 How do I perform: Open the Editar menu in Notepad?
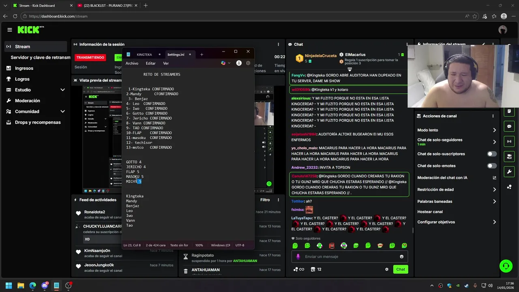(150, 63)
